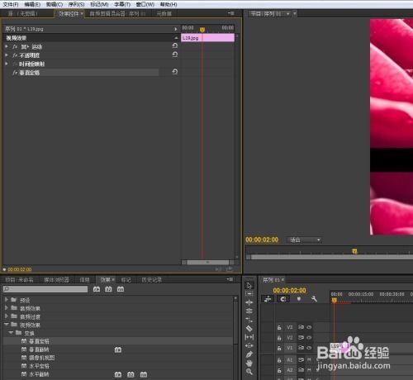Mute audio track A2
Viewport: 413px width, 380px height.
309,370
